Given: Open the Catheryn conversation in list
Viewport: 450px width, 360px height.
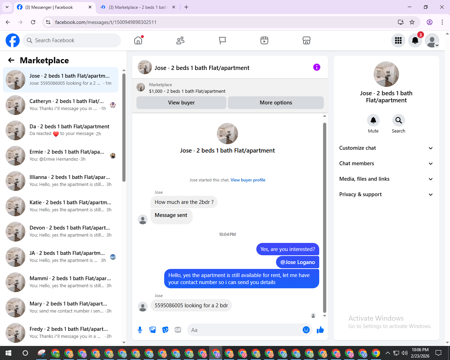Looking at the screenshot, I should (x=60, y=105).
